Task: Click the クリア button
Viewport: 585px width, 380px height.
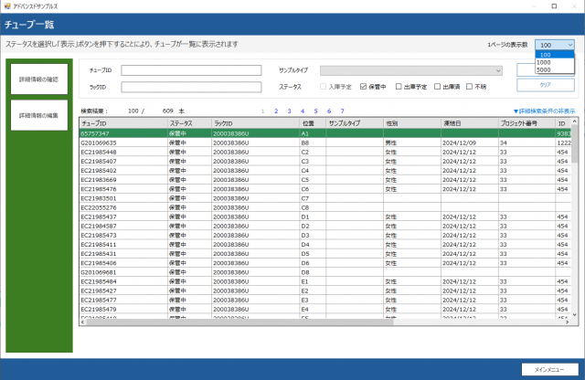Action: [x=546, y=85]
